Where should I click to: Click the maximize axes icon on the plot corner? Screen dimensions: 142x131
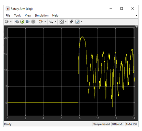click(136, 27)
